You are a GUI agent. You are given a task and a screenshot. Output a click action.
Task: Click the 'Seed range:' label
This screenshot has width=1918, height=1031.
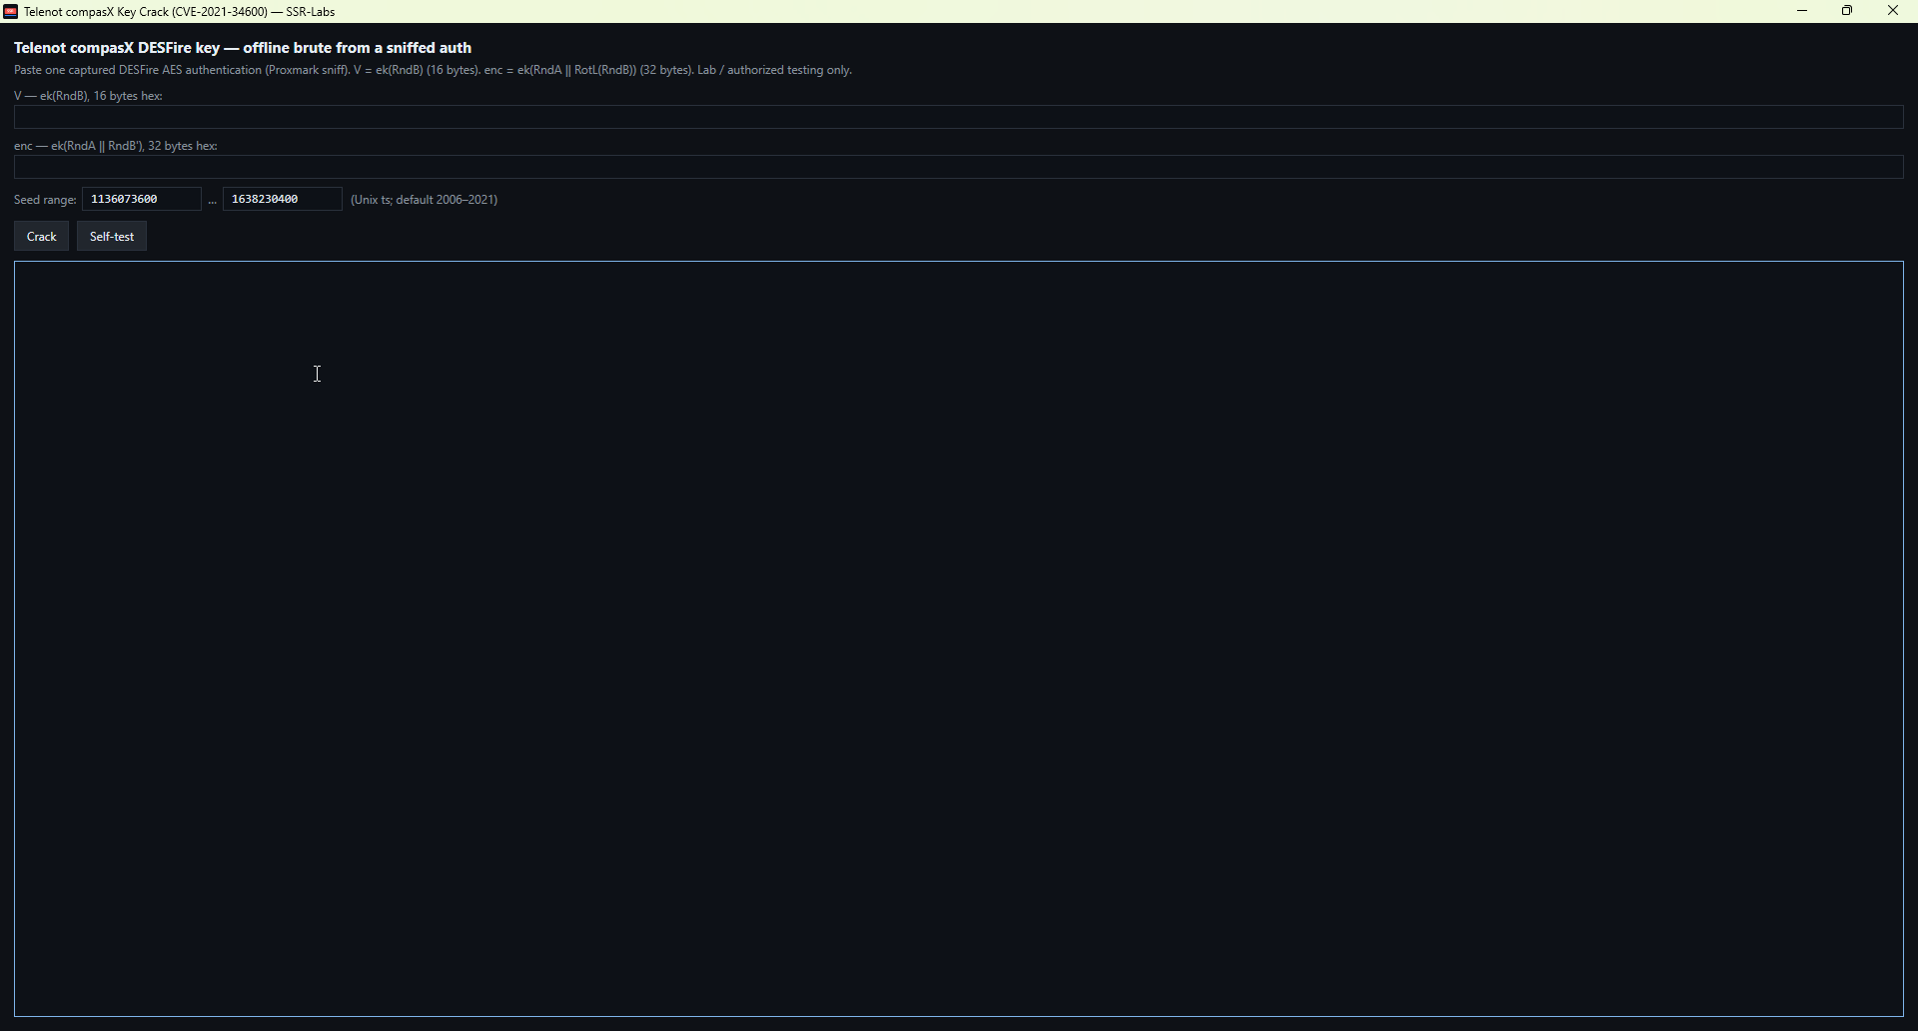coord(45,201)
